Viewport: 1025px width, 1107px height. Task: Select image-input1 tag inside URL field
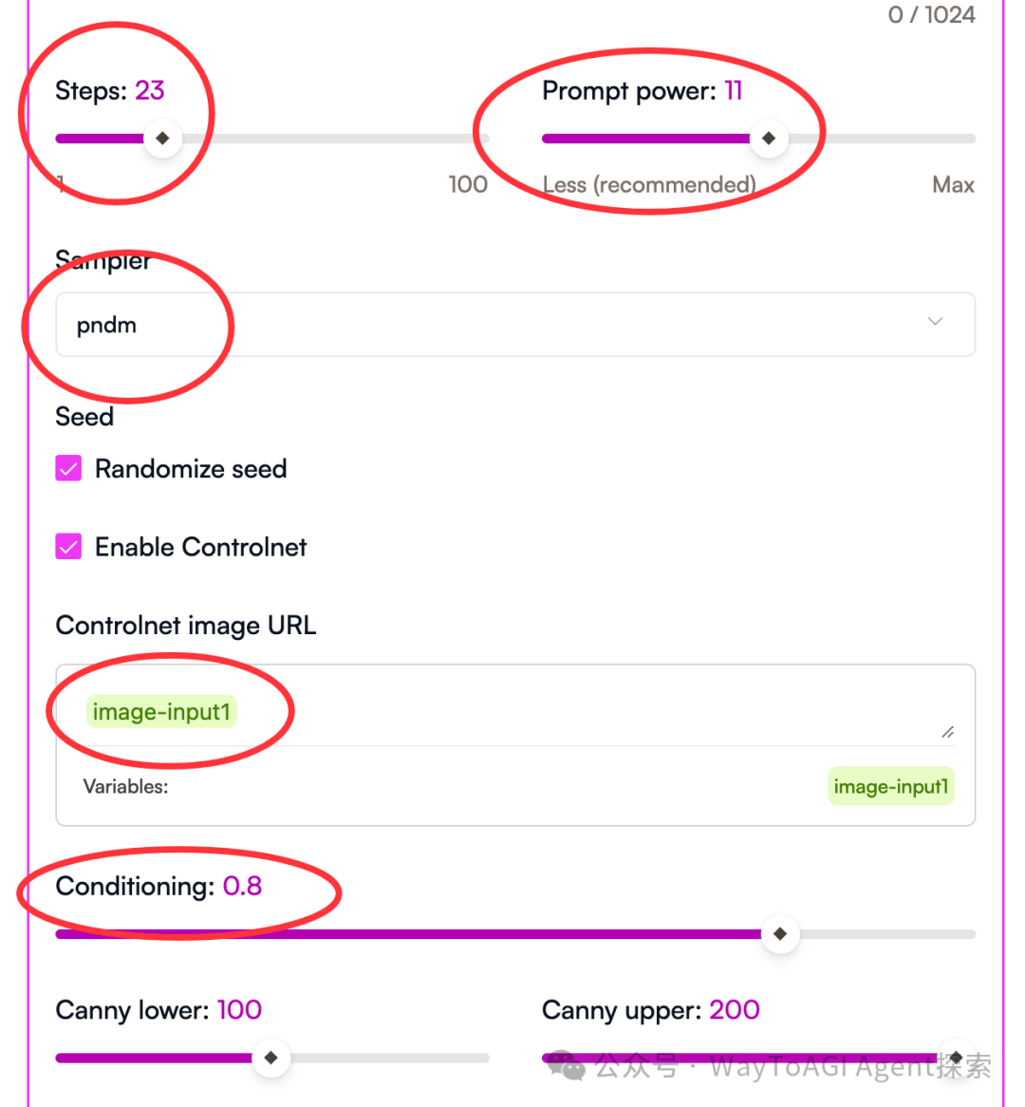(161, 712)
